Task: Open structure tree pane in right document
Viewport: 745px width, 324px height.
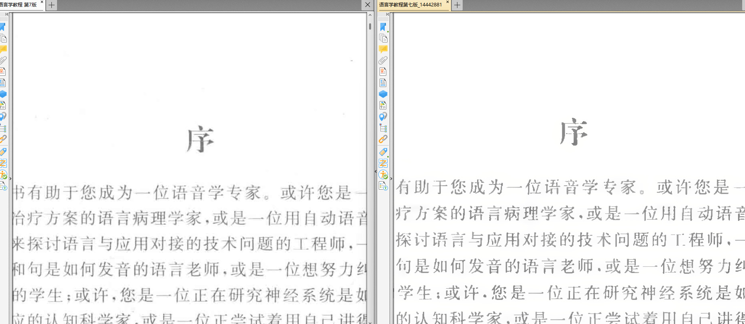Action: [x=383, y=128]
